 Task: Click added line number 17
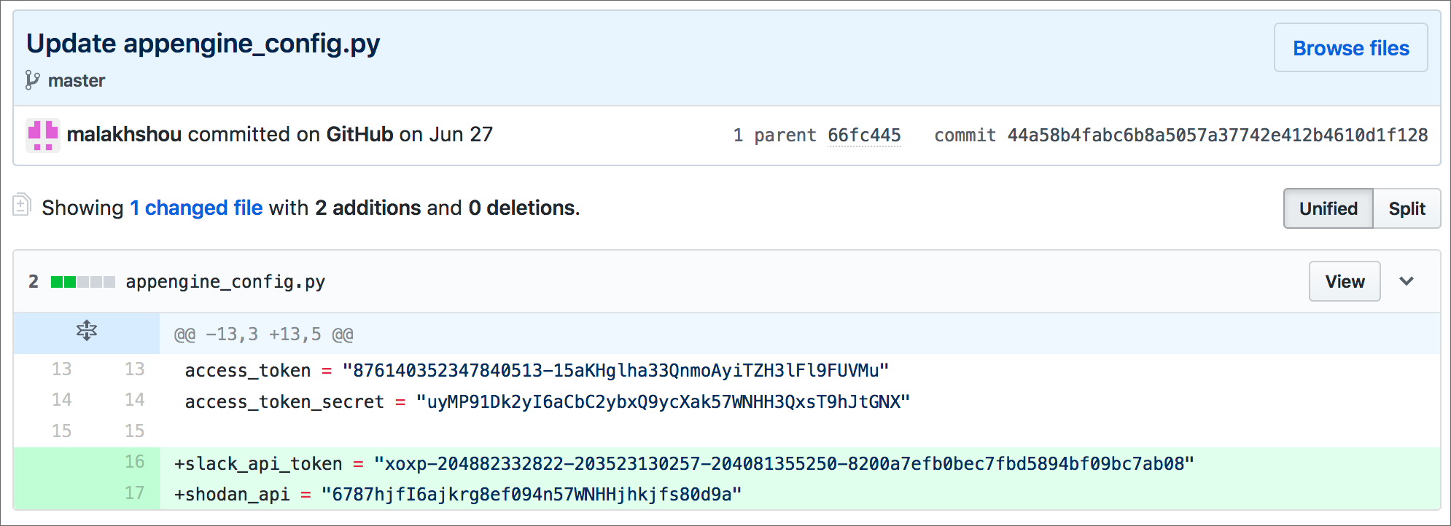click(134, 493)
